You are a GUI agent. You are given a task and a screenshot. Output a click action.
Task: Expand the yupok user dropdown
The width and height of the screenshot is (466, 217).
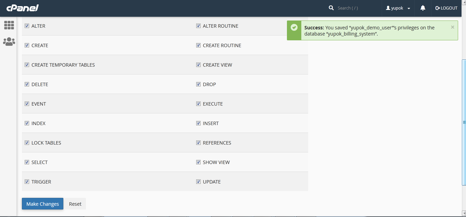(x=398, y=8)
